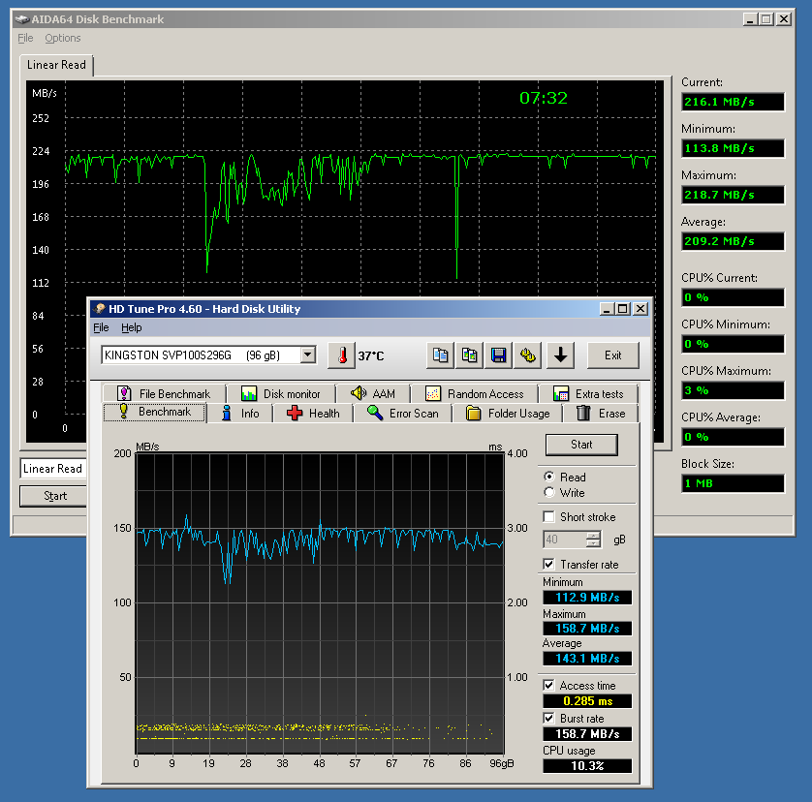Viewport: 812px width, 802px height.
Task: Toggle the Burst rate checkbox
Action: pyautogui.click(x=549, y=718)
